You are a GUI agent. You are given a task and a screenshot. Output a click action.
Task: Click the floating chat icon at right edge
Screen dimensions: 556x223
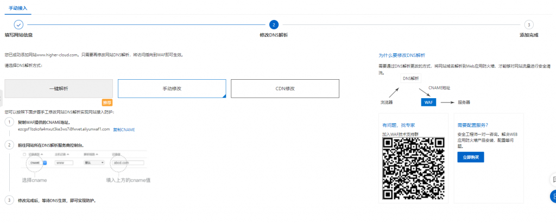pyautogui.click(x=553, y=180)
